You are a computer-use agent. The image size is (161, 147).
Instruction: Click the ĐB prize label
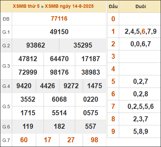click(6, 19)
